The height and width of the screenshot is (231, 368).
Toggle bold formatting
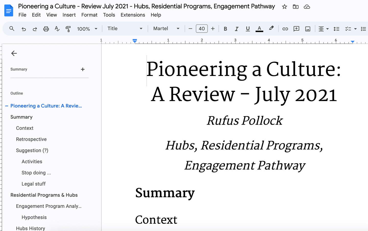(x=225, y=29)
